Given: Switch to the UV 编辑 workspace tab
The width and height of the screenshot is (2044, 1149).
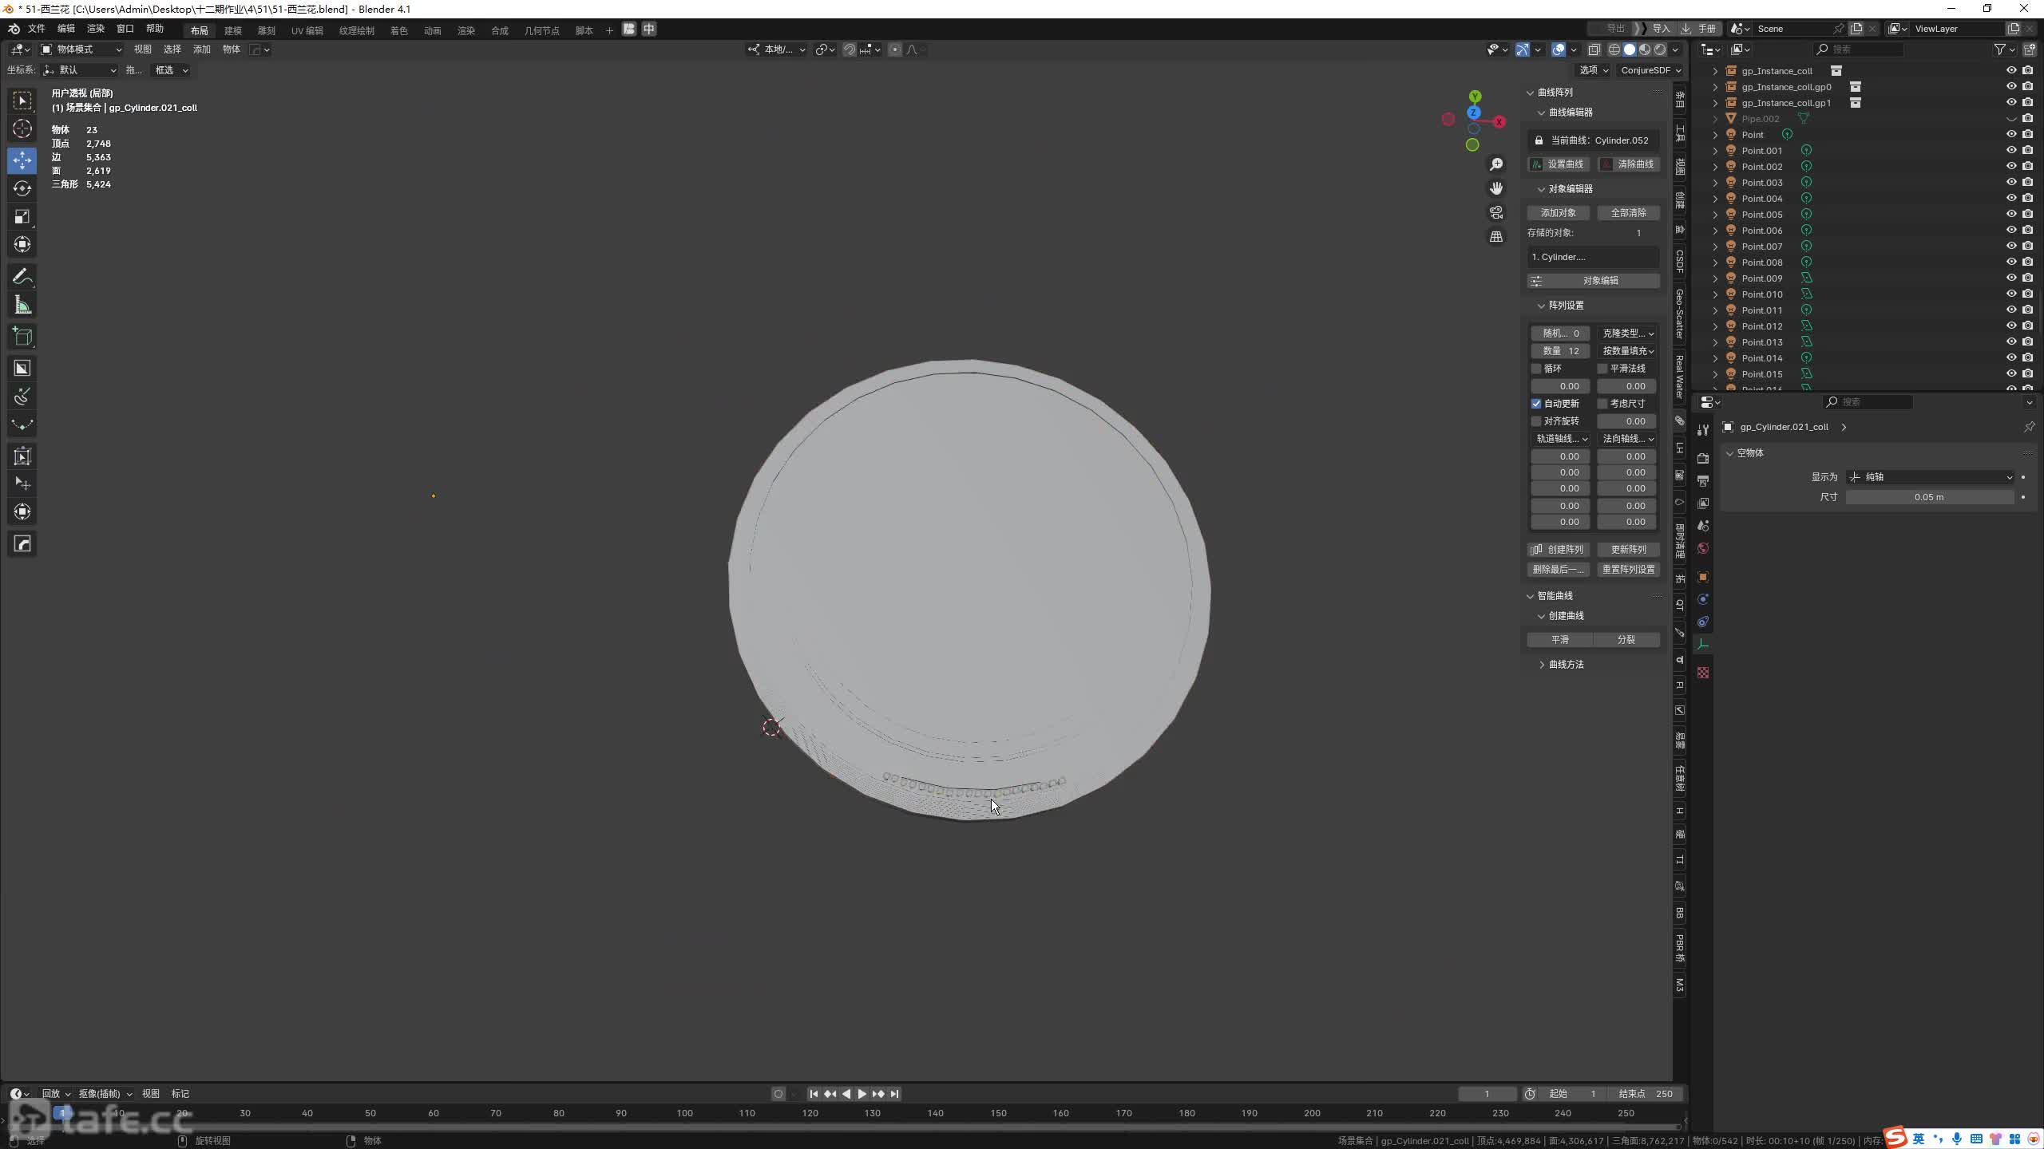Looking at the screenshot, I should [x=307, y=30].
